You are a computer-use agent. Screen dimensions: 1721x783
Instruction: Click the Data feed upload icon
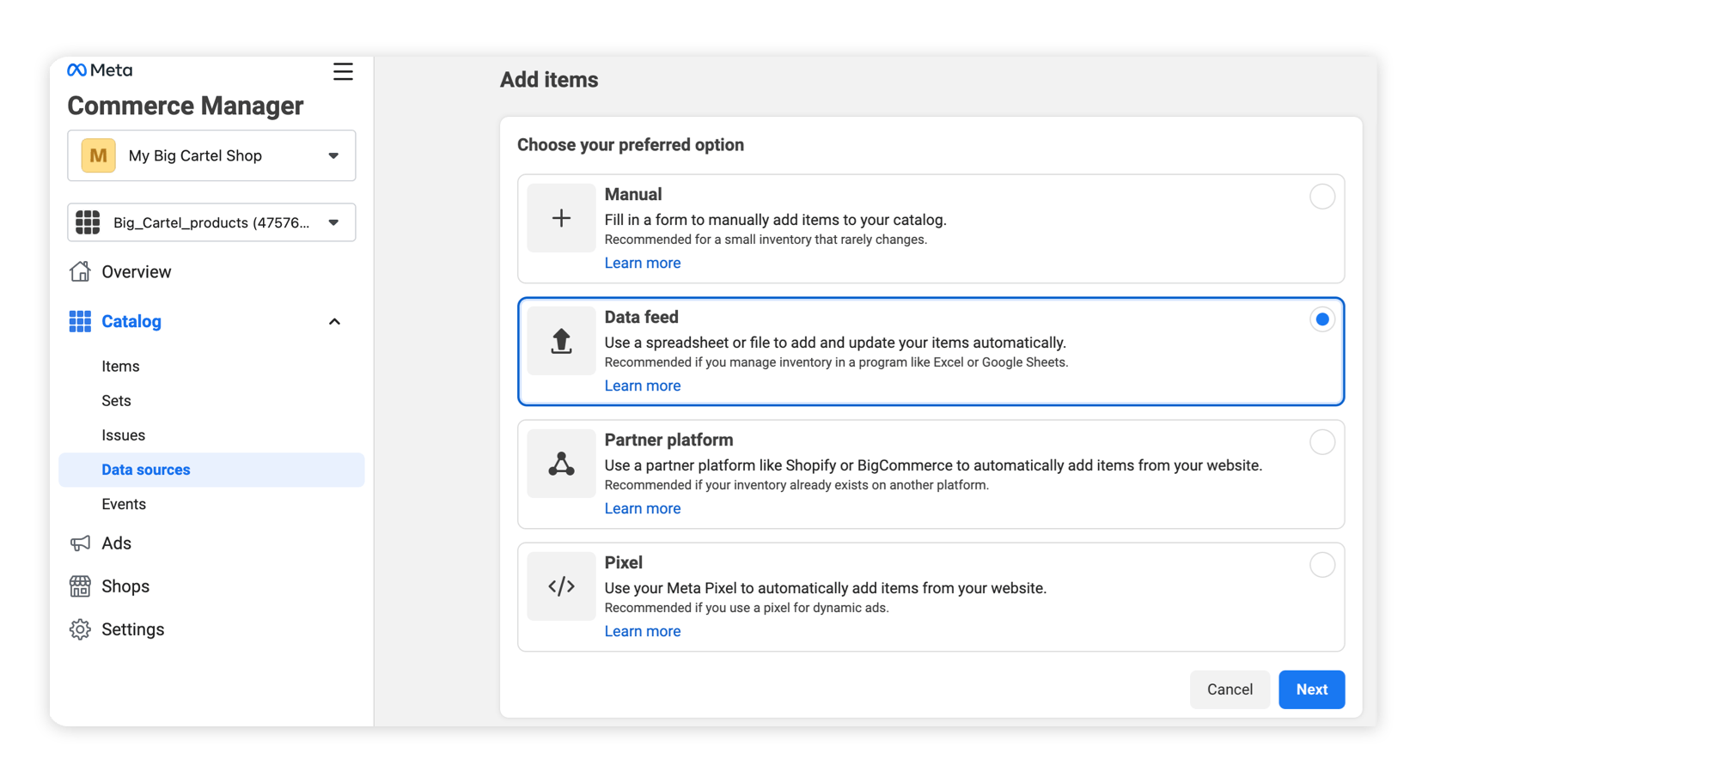point(561,341)
